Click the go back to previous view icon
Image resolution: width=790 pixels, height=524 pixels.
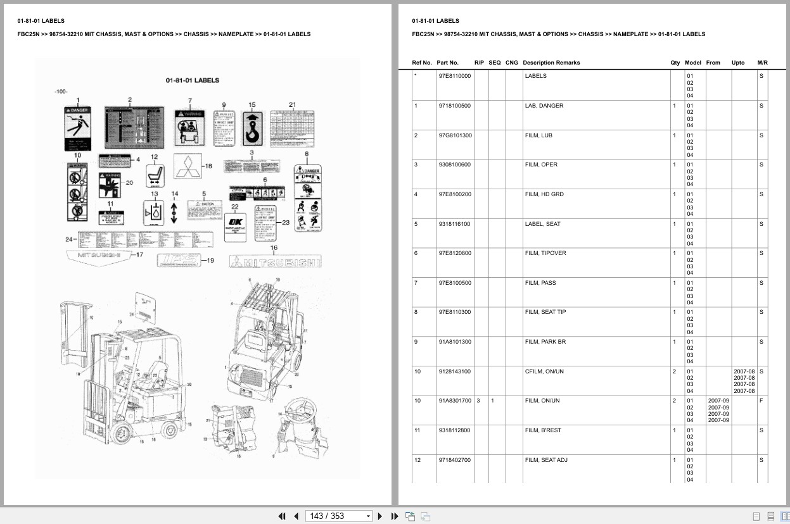(x=409, y=516)
